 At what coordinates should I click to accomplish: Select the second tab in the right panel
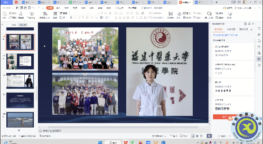coord(231,29)
